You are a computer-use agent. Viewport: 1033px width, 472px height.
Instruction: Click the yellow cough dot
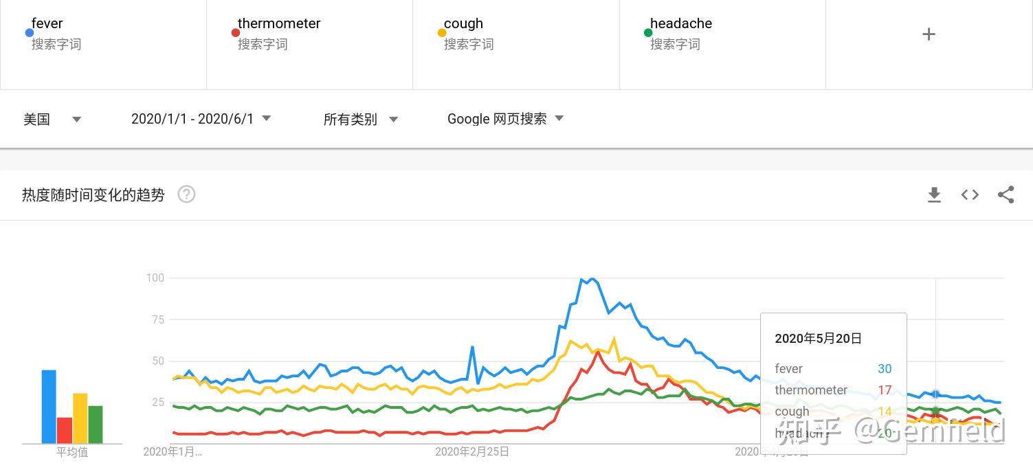click(442, 32)
